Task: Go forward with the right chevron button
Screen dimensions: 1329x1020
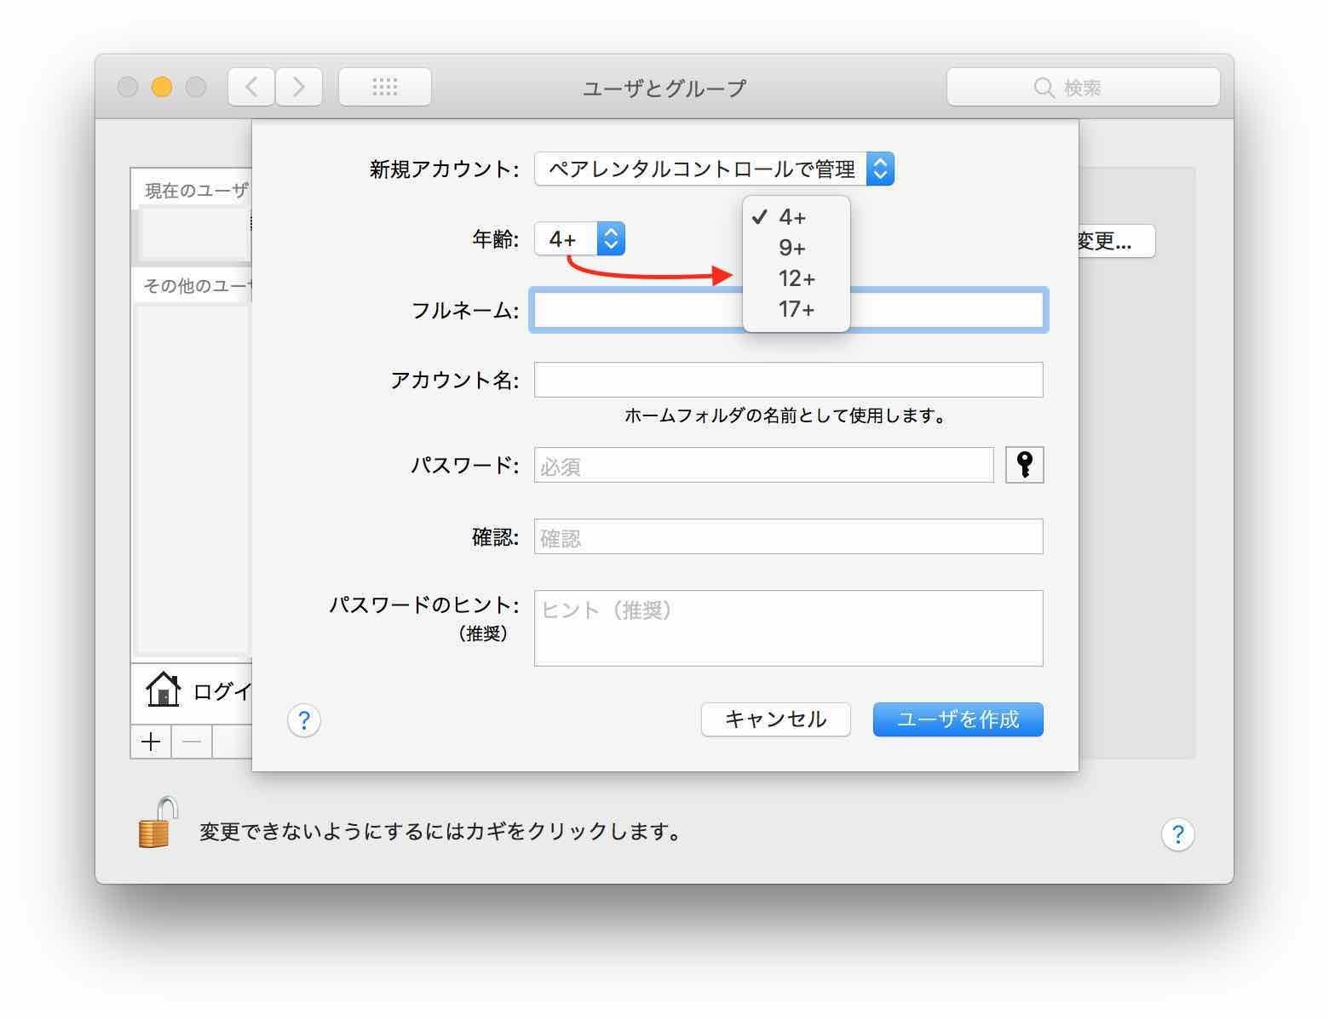Action: point(299,87)
